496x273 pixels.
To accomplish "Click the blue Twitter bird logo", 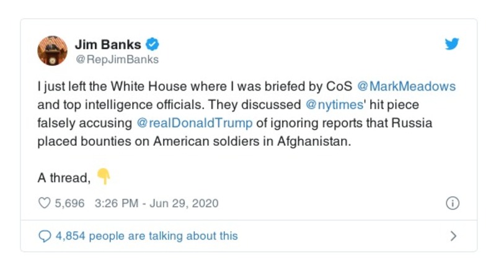I will click(453, 45).
